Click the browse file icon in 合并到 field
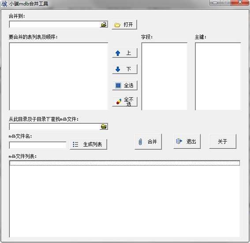 pos(104,25)
